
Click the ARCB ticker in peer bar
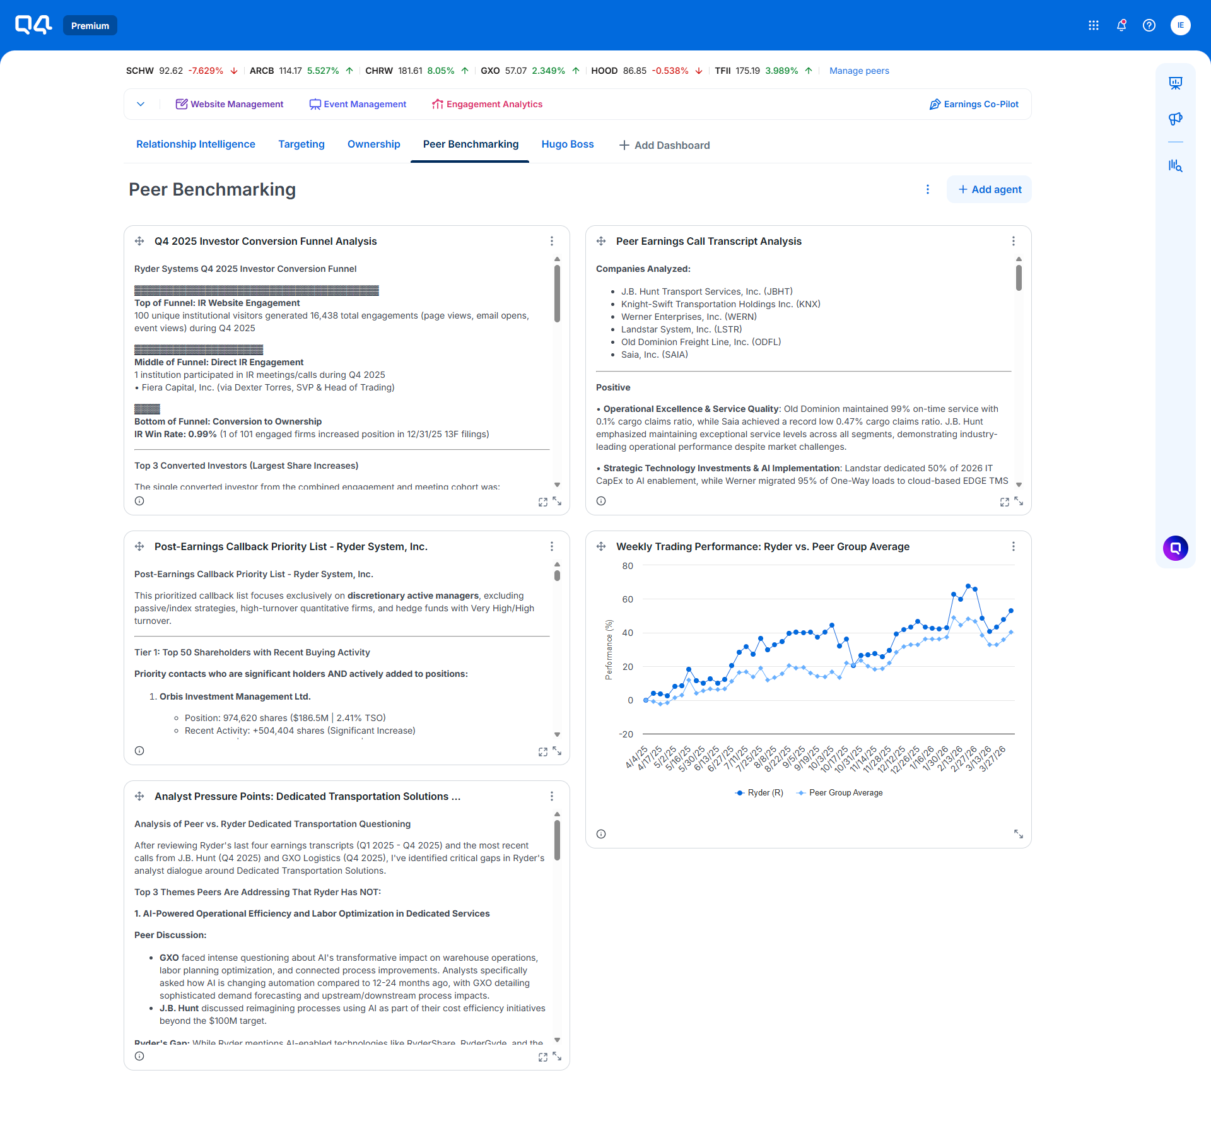tap(301, 71)
